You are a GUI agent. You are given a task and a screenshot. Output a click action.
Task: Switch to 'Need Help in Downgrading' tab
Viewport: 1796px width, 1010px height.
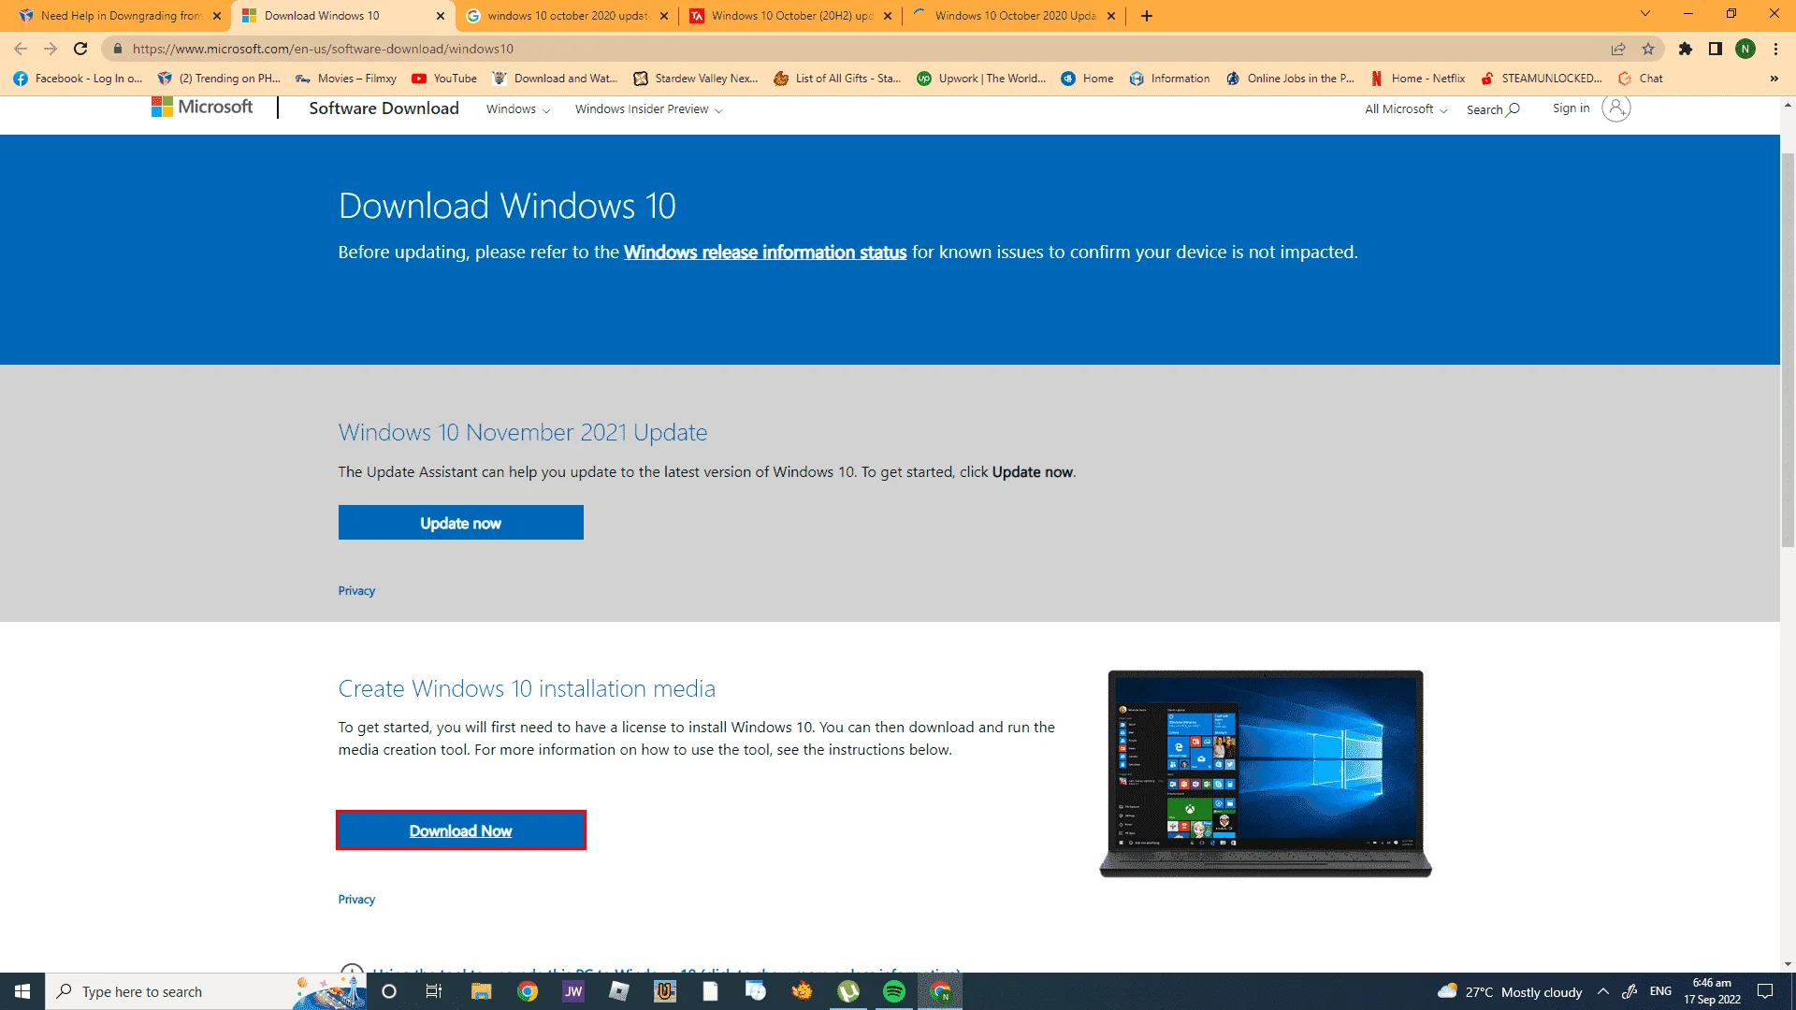point(119,16)
